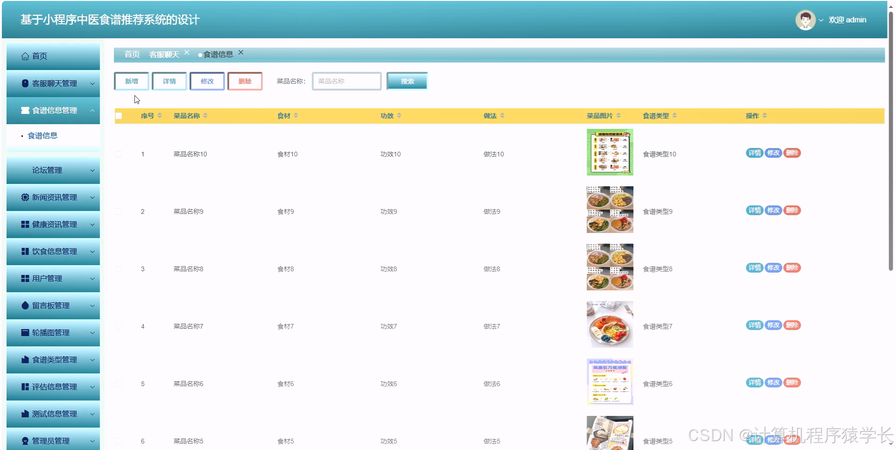Click 修改 for row 菜品名称9
The image size is (896, 450).
(x=773, y=211)
